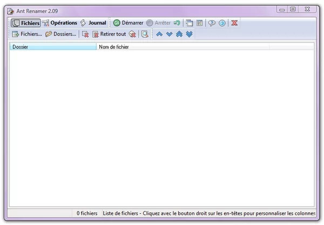Switch to the Fichiers tab
The width and height of the screenshot is (324, 225).
tap(26, 23)
